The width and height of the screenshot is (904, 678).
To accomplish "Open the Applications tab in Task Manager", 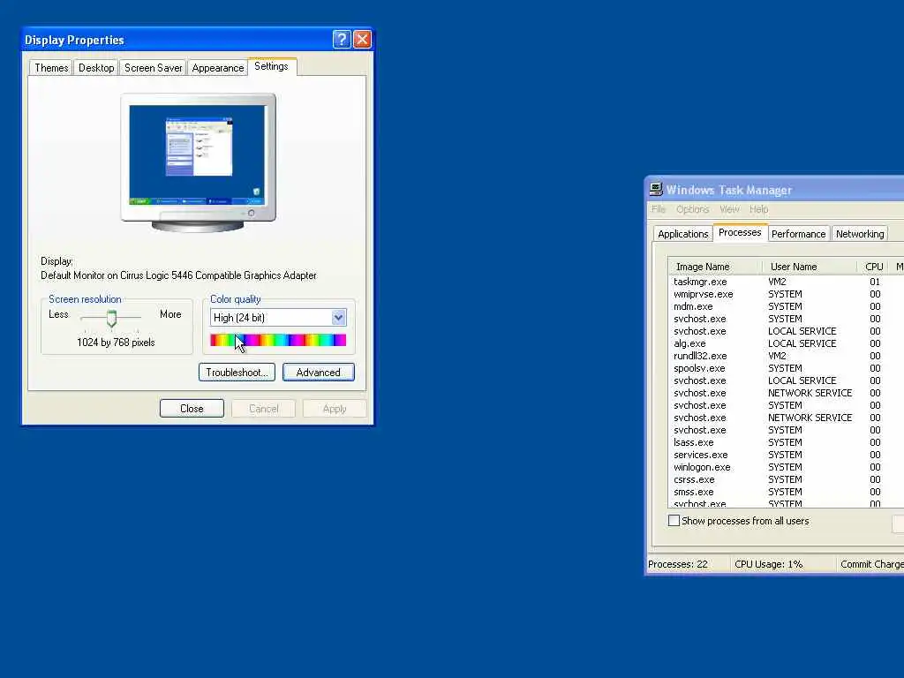I will (x=682, y=234).
